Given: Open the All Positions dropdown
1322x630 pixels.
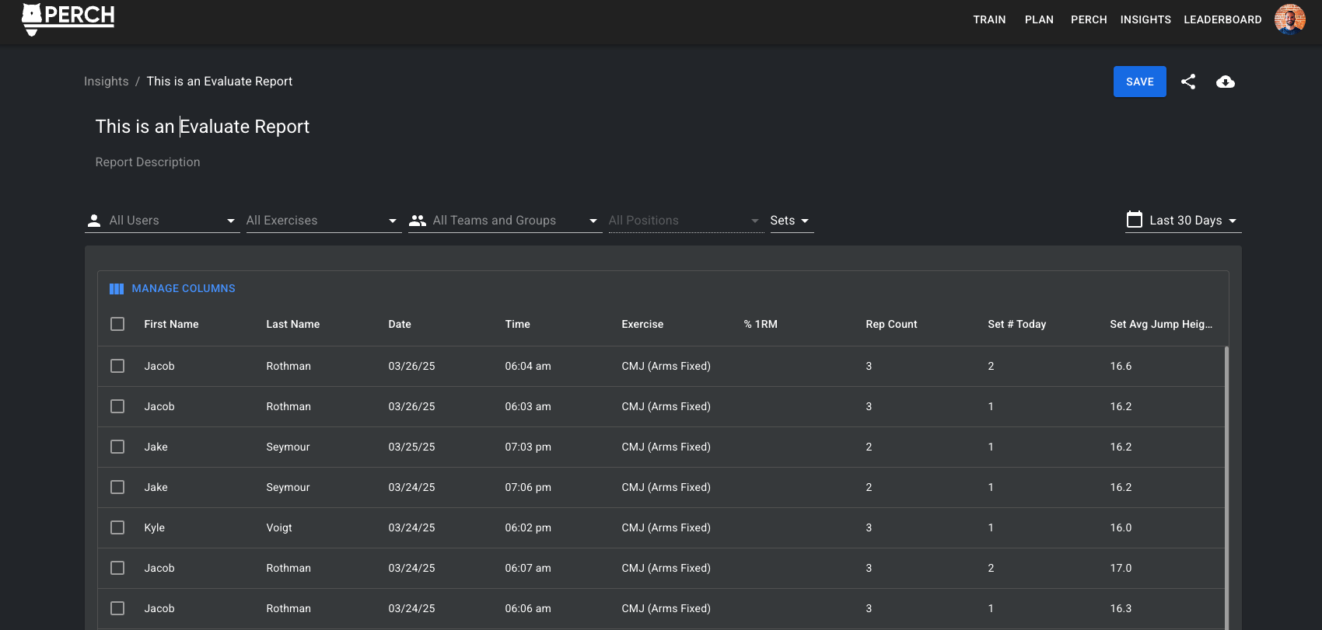Looking at the screenshot, I should [686, 221].
